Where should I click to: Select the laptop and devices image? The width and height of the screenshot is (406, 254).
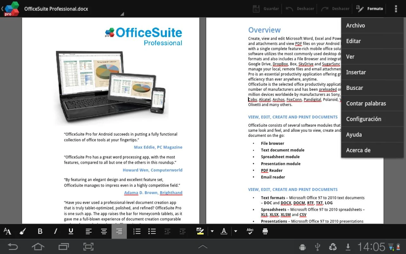point(111,86)
